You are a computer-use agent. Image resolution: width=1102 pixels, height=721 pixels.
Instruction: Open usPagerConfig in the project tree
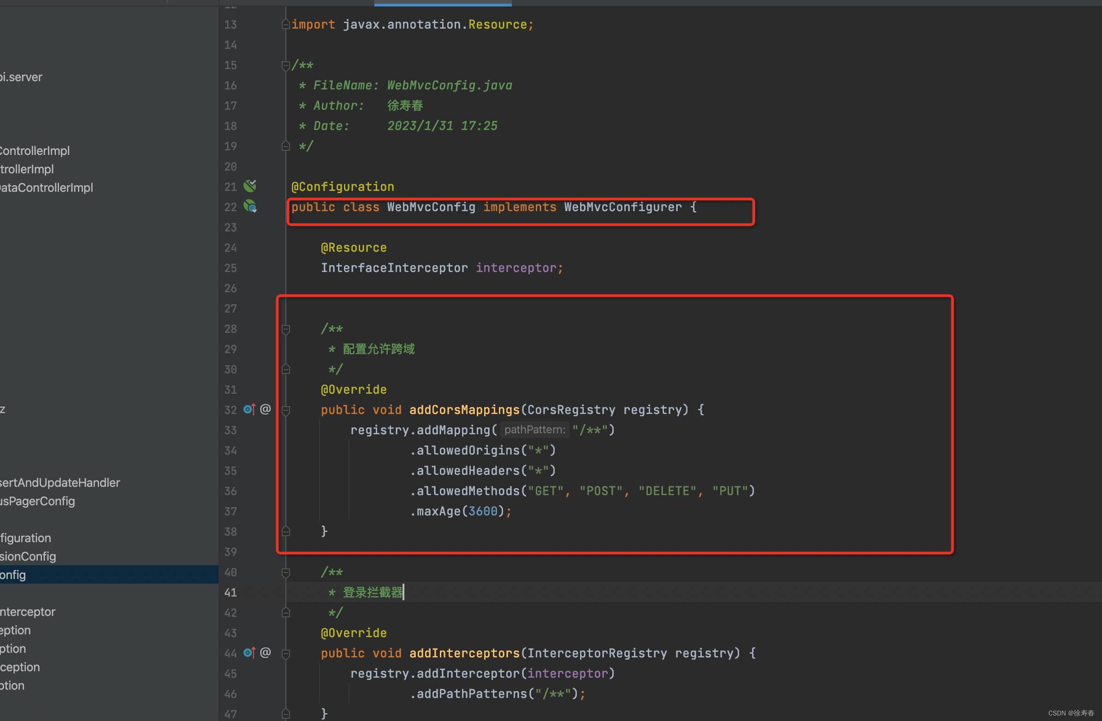(37, 501)
